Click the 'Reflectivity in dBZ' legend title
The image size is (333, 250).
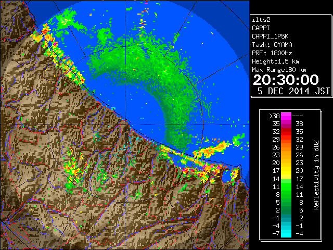coord(316,175)
